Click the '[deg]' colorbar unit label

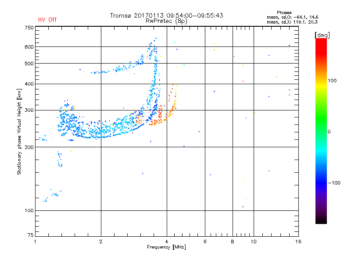(x=322, y=35)
